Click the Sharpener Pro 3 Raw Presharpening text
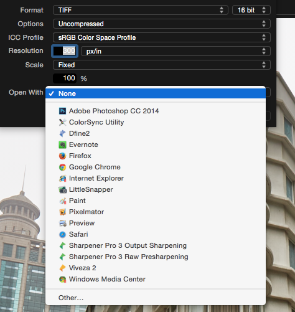Screen dimensions: 295x312 (x=129, y=257)
